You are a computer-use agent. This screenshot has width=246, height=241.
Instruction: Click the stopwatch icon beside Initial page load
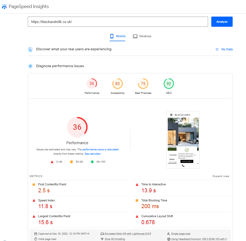[x=36, y=239]
